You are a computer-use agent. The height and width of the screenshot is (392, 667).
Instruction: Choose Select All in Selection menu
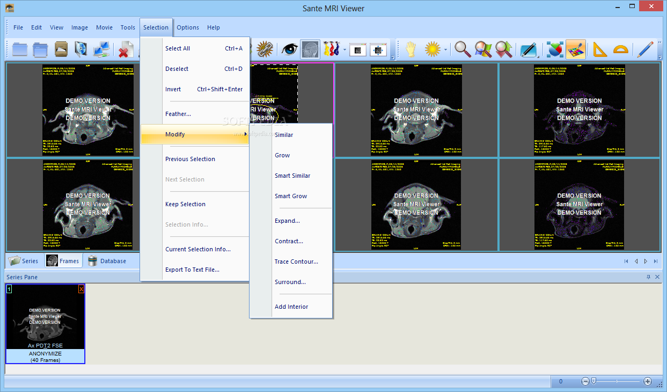[x=195, y=48]
